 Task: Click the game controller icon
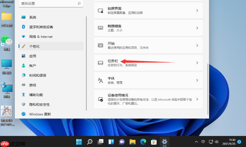pyautogui.click(x=23, y=85)
